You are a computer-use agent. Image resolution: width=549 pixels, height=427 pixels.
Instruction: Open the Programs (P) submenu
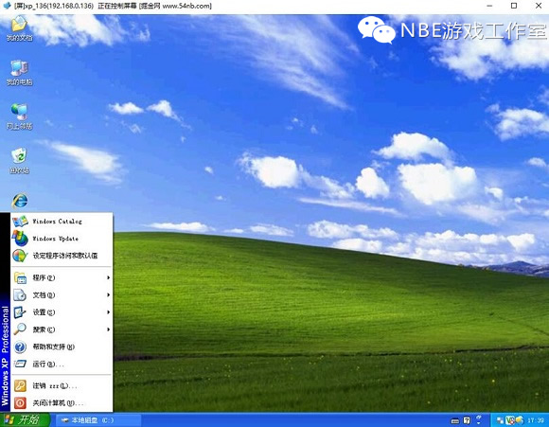(x=62, y=277)
